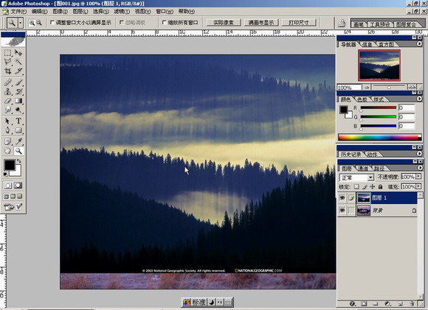
Task: Select the Rectangle shape tool
Action: click(x=18, y=130)
